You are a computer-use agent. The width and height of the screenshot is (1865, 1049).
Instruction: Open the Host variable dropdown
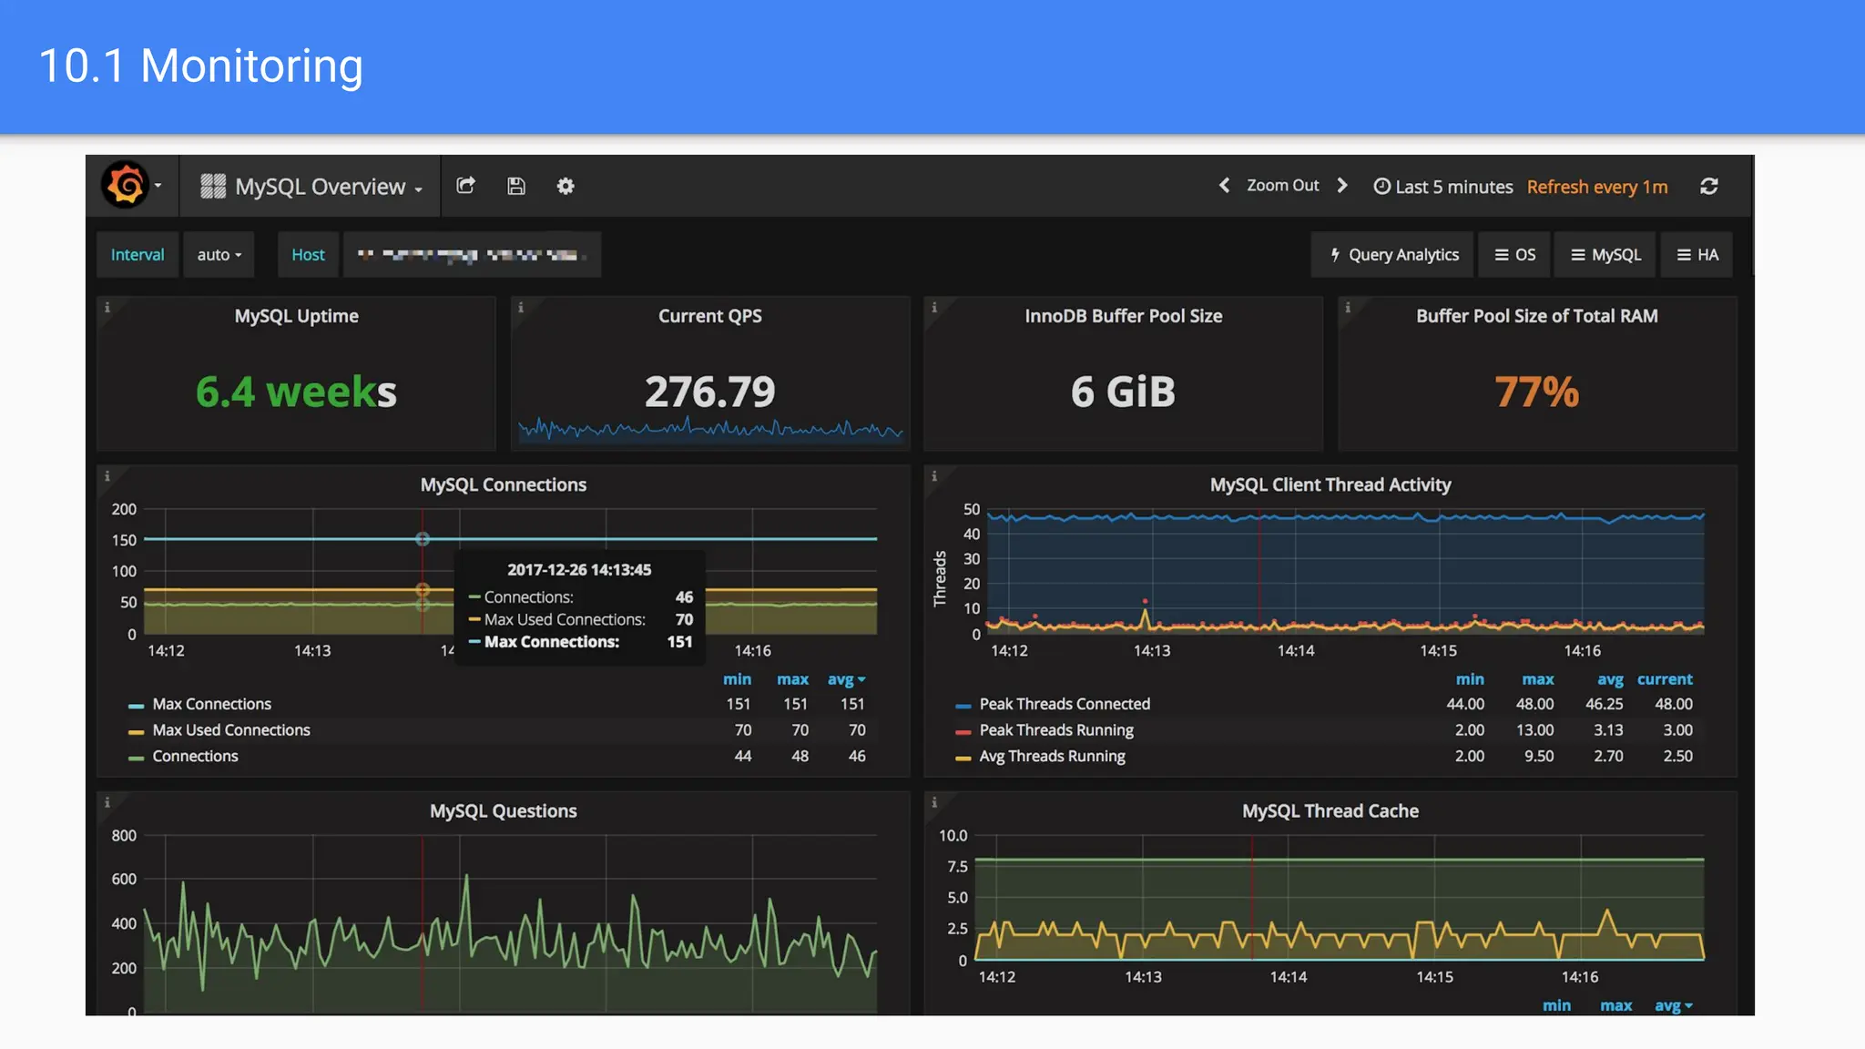[472, 255]
